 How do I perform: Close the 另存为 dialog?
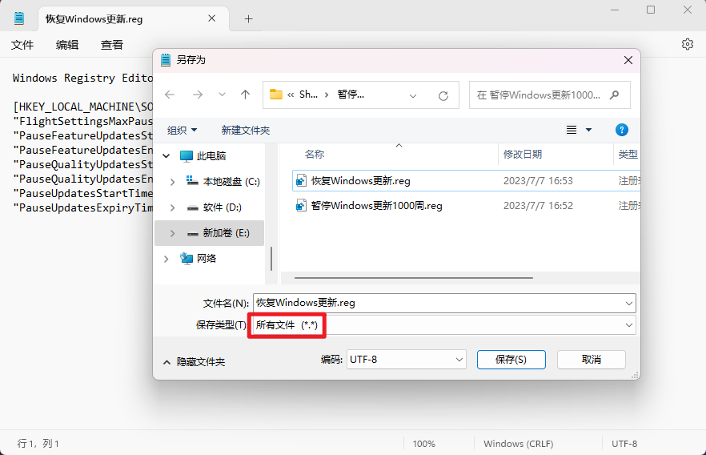[x=628, y=60]
